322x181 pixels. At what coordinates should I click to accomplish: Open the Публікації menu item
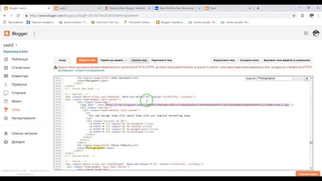20,59
